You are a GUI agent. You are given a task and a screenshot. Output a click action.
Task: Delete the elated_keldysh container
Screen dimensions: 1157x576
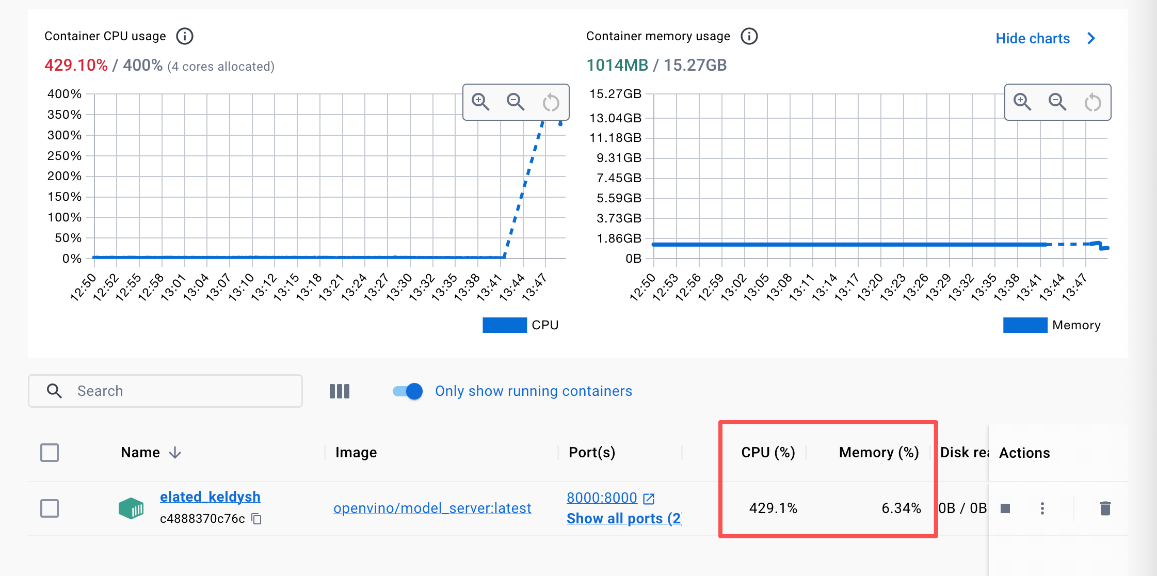pyautogui.click(x=1105, y=508)
